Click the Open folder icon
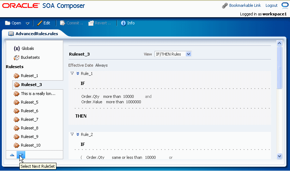The image size is (290, 171). [8, 23]
